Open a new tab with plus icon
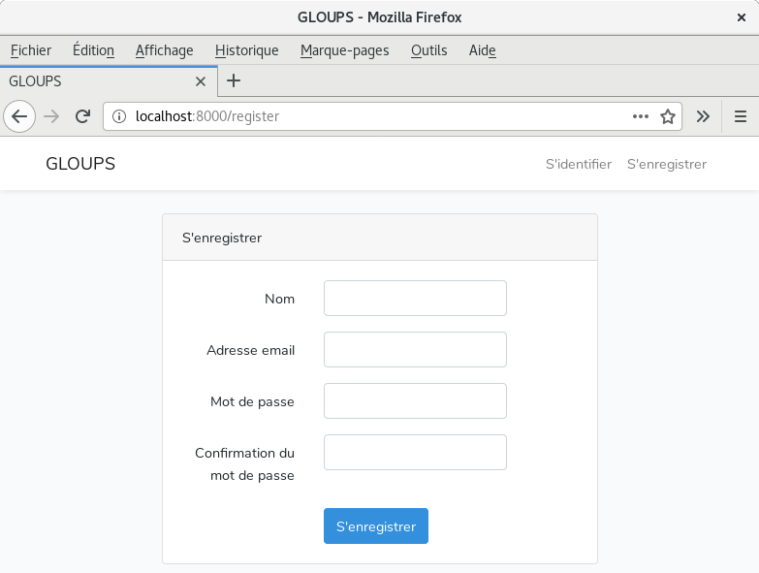This screenshot has height=573, width=759. click(234, 81)
